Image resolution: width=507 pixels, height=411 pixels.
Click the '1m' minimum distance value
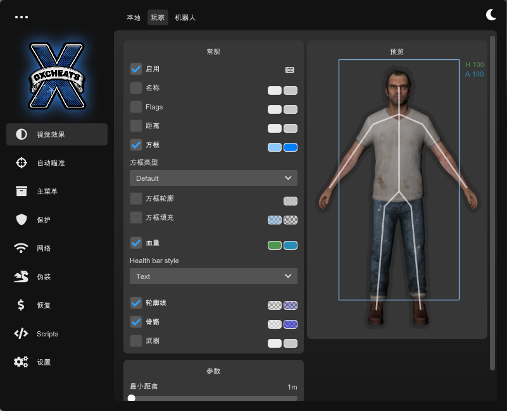coord(292,387)
